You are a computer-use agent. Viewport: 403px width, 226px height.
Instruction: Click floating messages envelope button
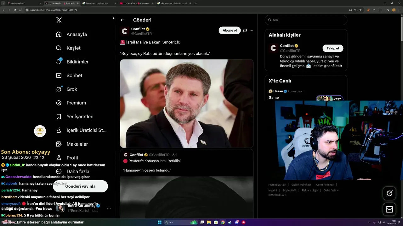[389, 209]
